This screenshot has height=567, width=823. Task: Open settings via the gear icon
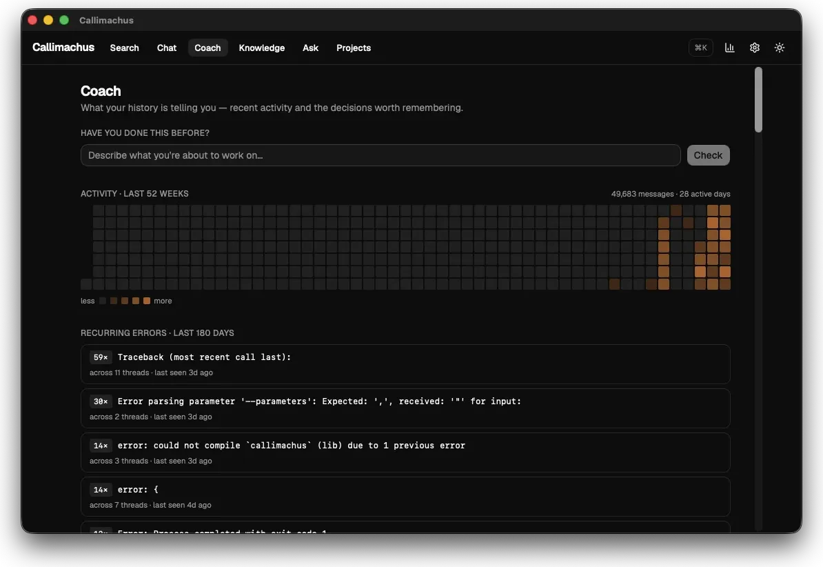pyautogui.click(x=755, y=48)
